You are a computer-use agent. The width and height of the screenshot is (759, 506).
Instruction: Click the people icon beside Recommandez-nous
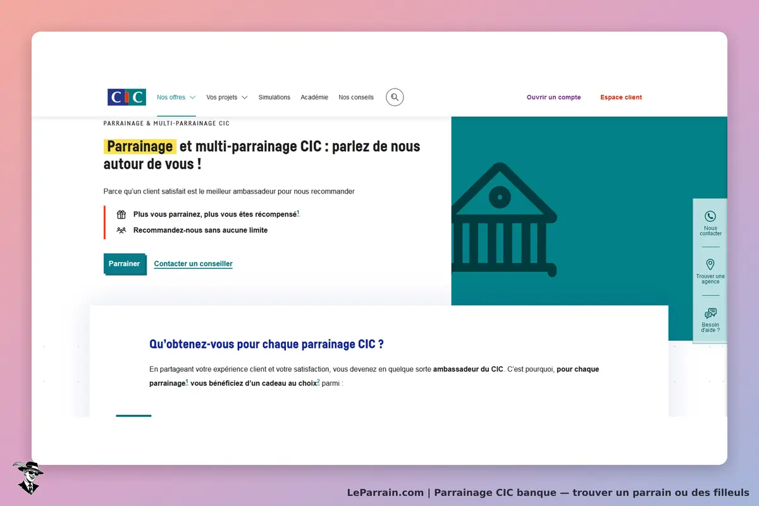(x=121, y=230)
